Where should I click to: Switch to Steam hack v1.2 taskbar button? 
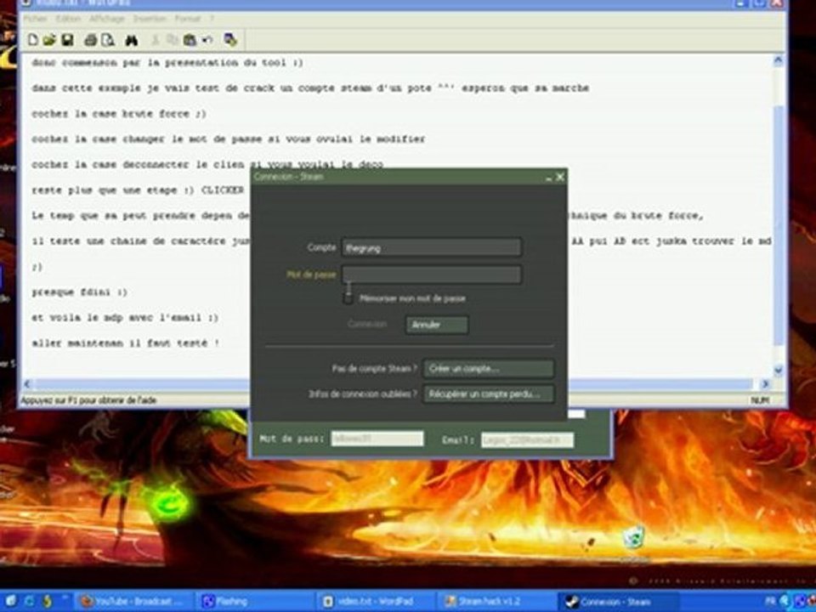(x=497, y=601)
